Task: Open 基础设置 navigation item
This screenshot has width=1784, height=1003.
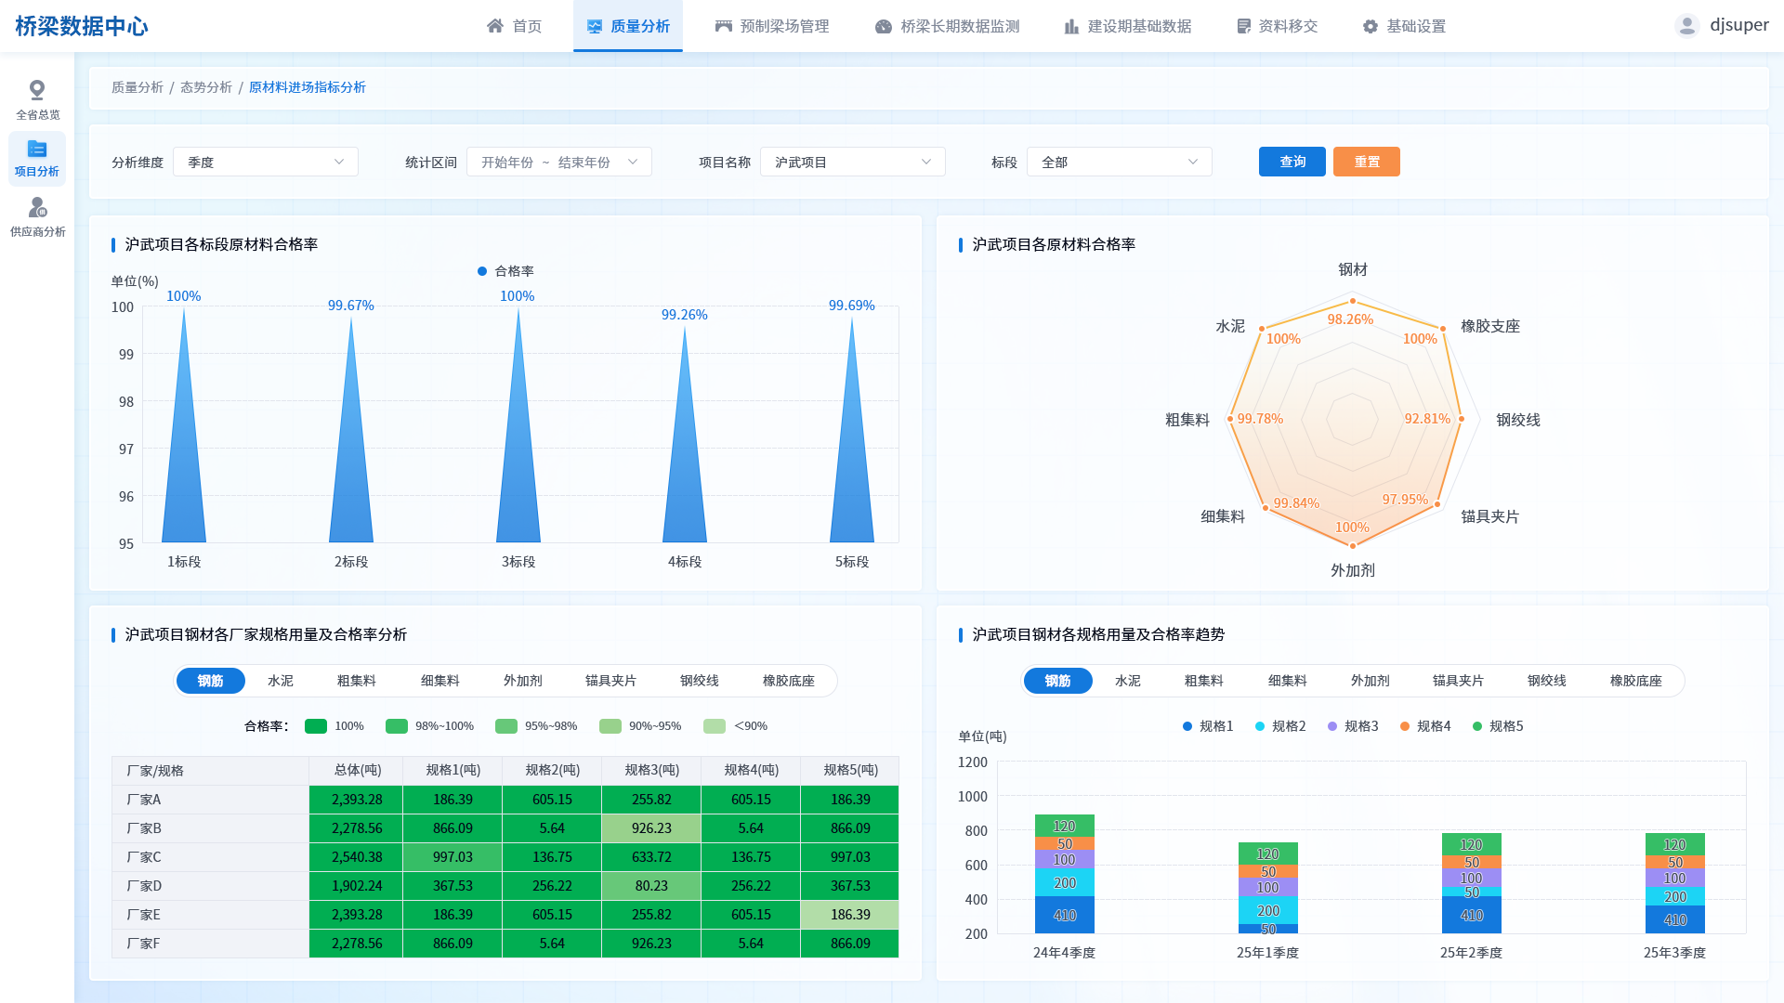Action: pos(1405,26)
